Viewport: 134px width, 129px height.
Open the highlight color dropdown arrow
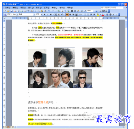pos(100,14)
